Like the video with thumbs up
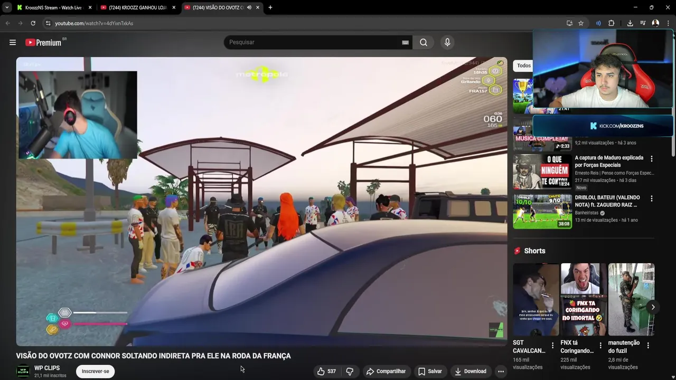Viewport: 676px width, 380px height. click(326, 371)
